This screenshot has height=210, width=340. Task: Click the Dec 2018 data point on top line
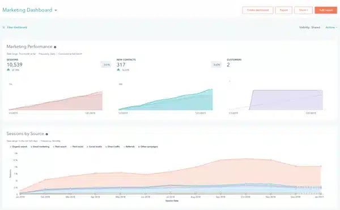click(x=296, y=166)
